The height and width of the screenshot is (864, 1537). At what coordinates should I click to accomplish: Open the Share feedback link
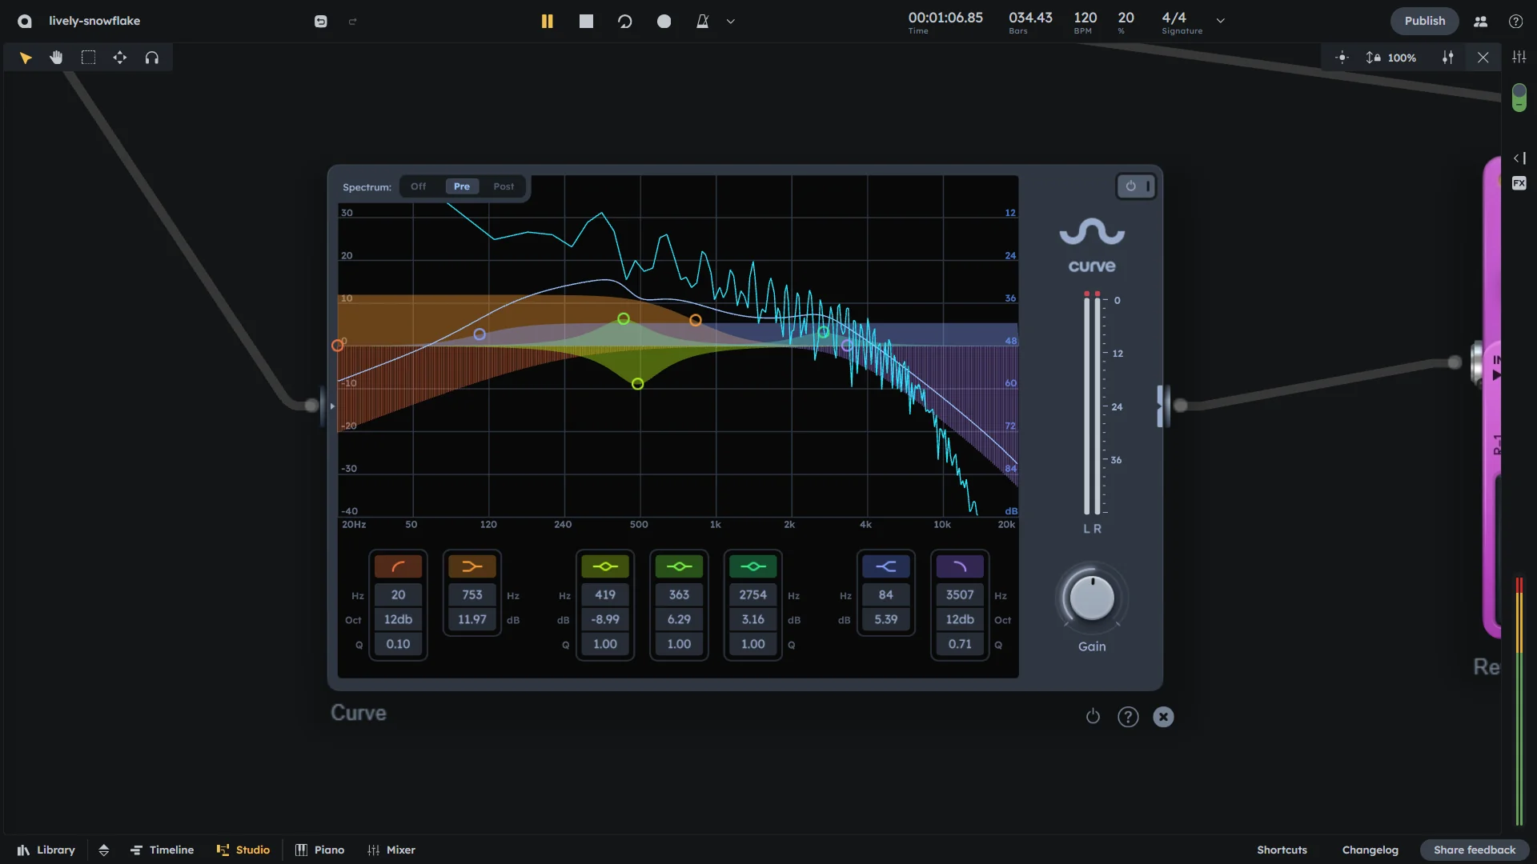[x=1475, y=850]
